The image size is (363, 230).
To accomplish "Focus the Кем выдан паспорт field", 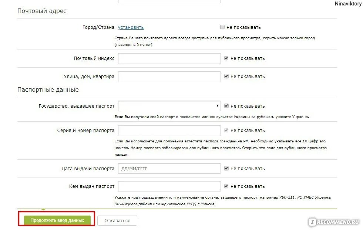I will click(169, 186).
